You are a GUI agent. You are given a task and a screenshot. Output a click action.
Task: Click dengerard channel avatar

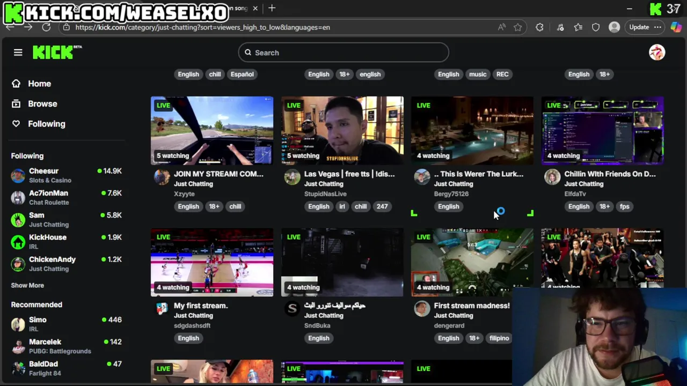(422, 308)
